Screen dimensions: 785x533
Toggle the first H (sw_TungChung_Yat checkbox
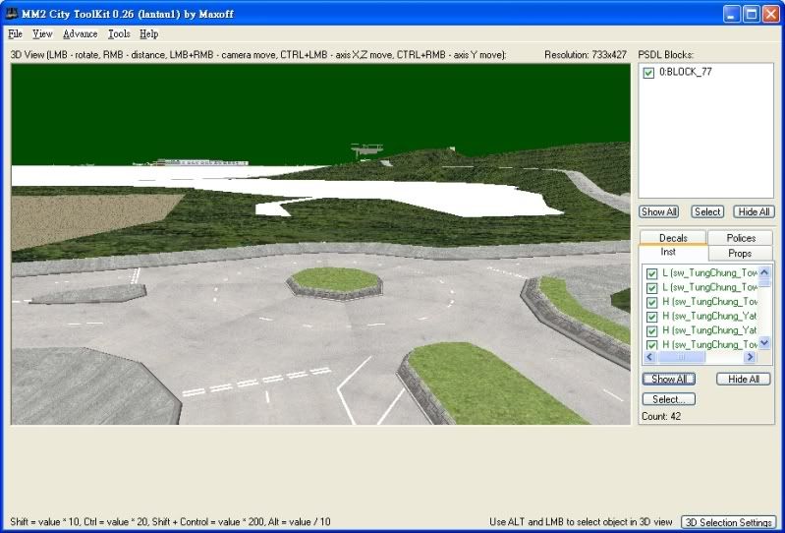click(x=652, y=317)
